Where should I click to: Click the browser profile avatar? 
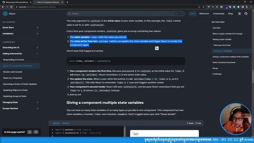click(247, 7)
